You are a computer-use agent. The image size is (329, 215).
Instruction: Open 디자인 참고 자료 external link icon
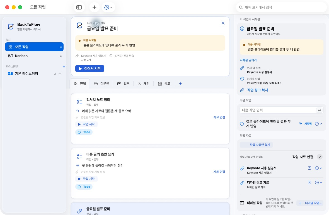[x=309, y=182]
